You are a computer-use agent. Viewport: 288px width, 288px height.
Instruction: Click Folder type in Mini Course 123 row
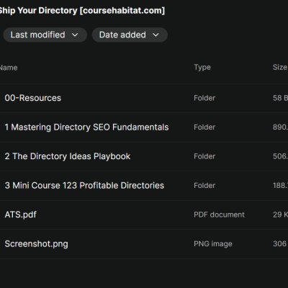[x=204, y=186]
